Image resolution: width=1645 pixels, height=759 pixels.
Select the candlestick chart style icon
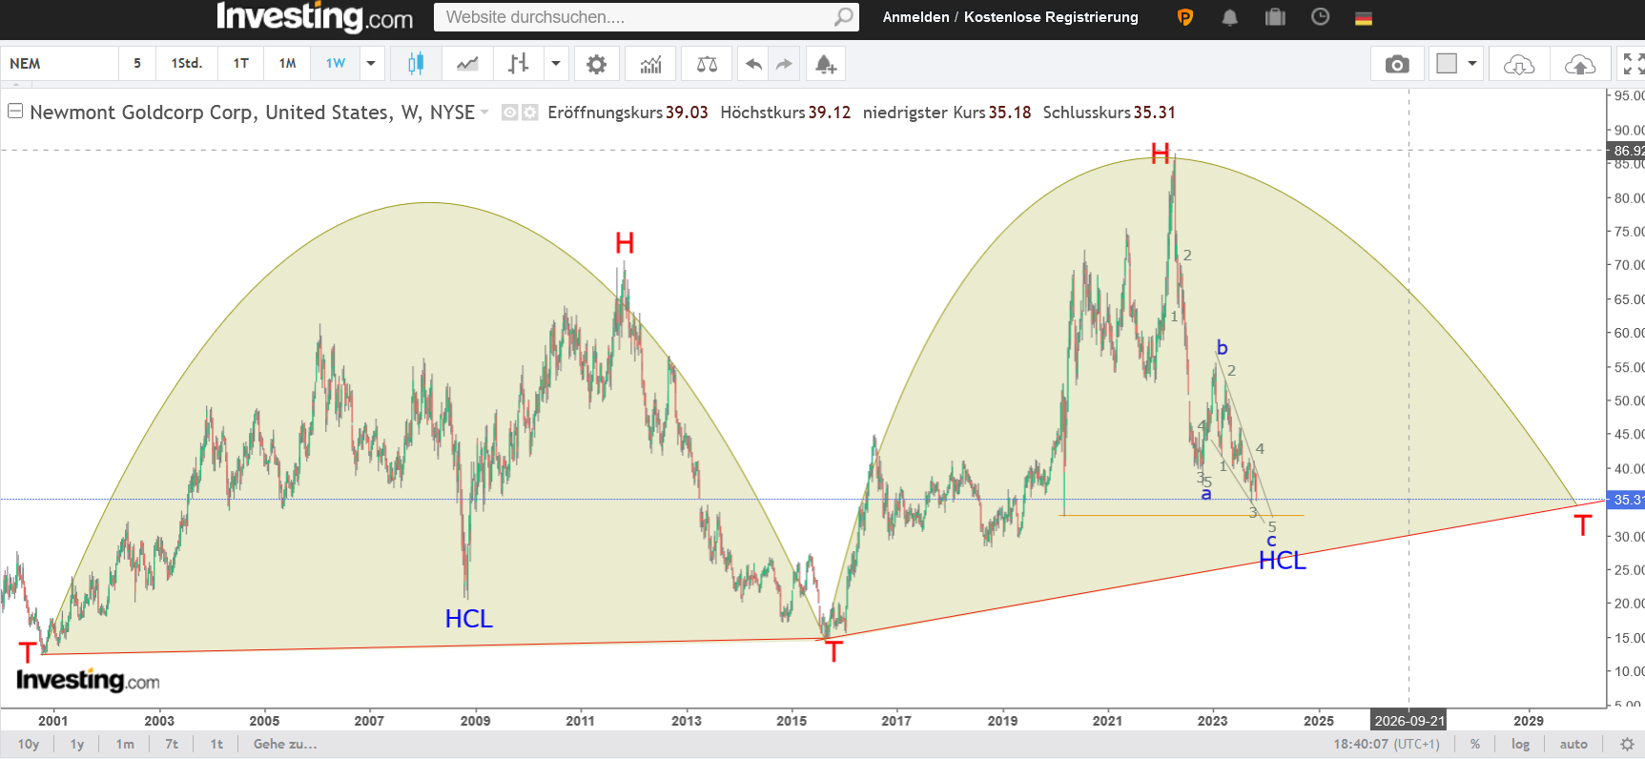416,64
